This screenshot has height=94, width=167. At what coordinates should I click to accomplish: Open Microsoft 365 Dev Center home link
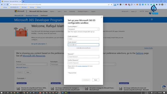(x=39, y=11)
